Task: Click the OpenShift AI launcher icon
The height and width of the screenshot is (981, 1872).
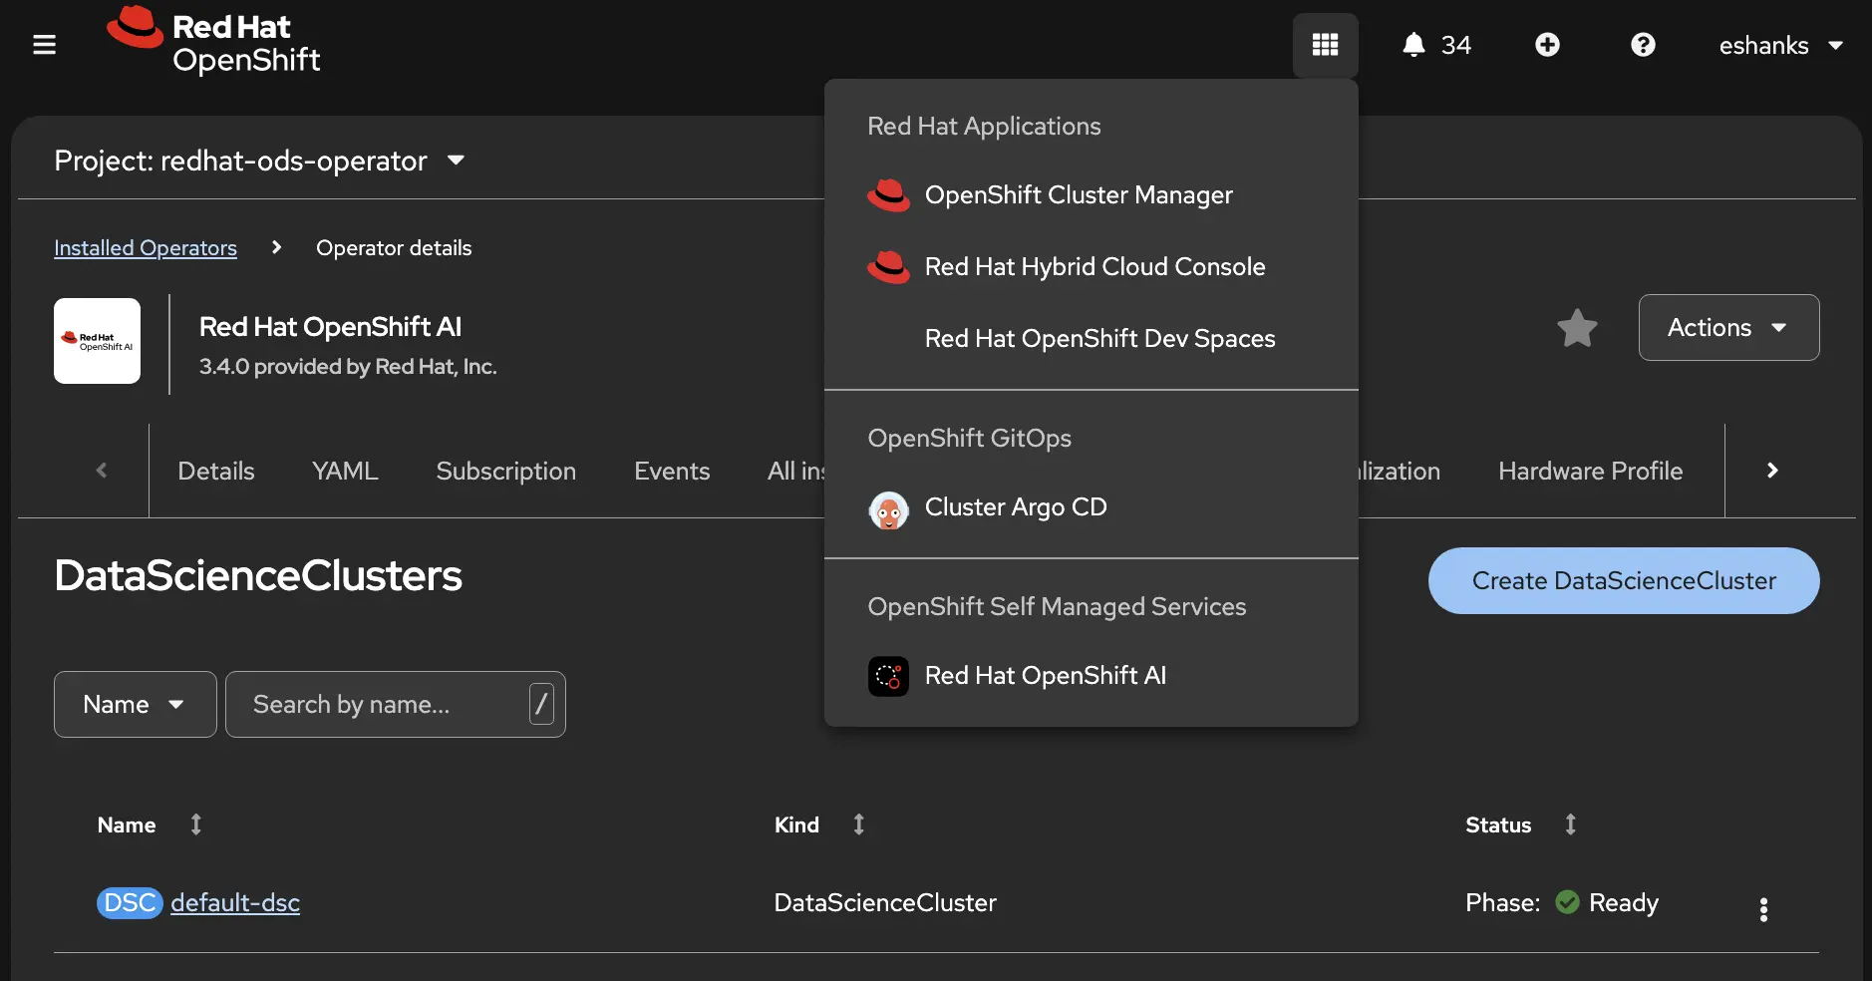Action: point(888,676)
